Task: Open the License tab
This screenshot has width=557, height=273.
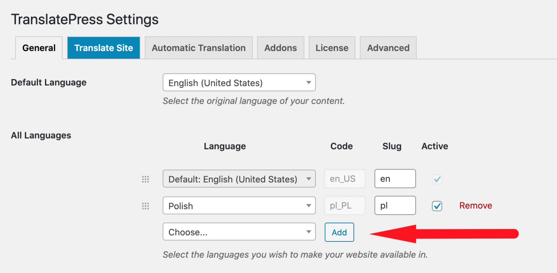Action: [x=332, y=47]
